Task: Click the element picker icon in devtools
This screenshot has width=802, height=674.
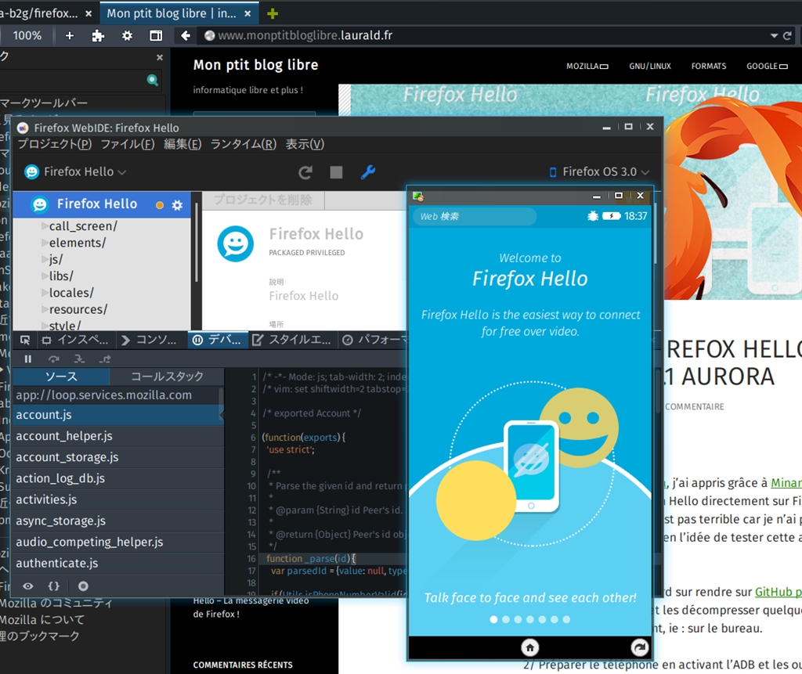Action: [24, 340]
